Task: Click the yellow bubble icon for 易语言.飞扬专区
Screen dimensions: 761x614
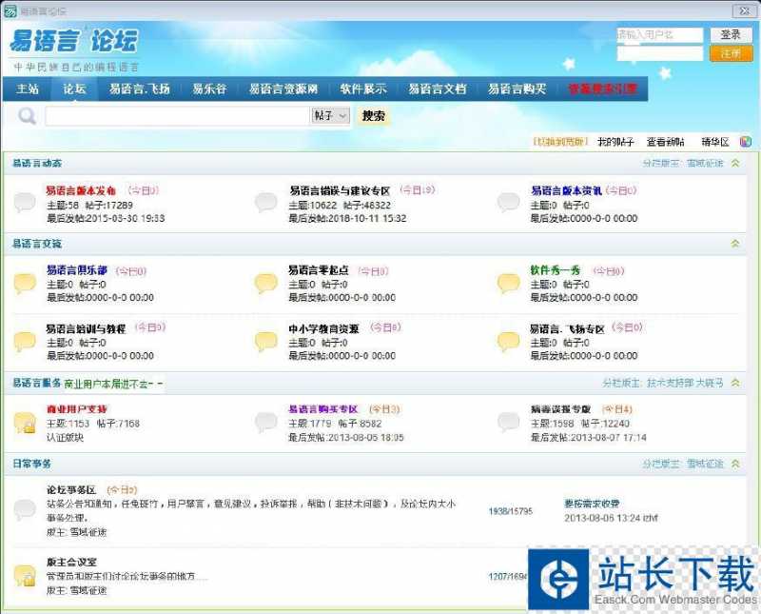Action: [x=508, y=342]
